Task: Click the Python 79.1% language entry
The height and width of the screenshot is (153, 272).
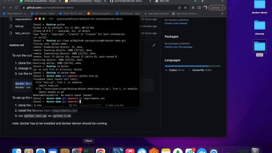Action: point(175,70)
